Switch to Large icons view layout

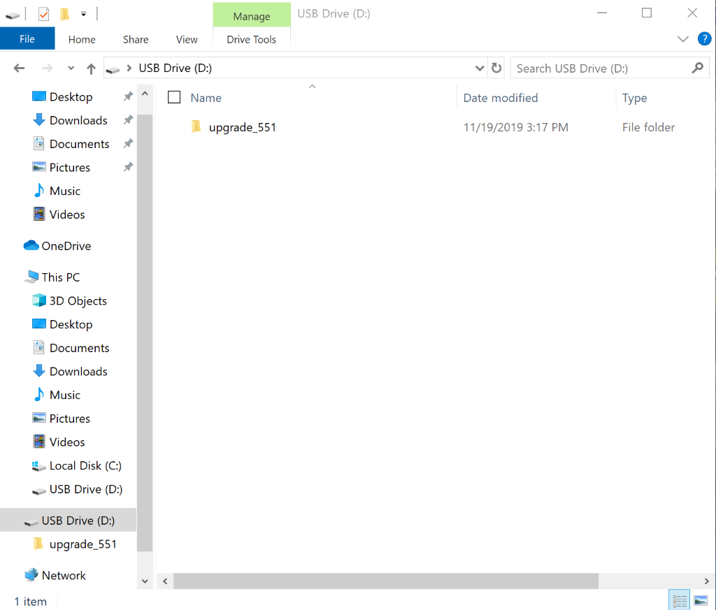701,600
